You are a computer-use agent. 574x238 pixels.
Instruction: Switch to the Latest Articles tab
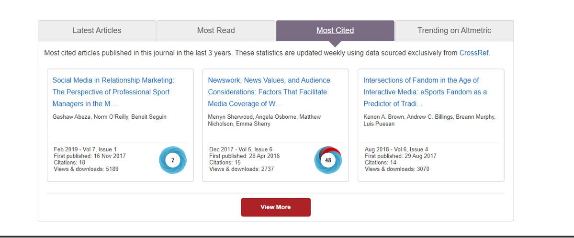[x=97, y=31]
